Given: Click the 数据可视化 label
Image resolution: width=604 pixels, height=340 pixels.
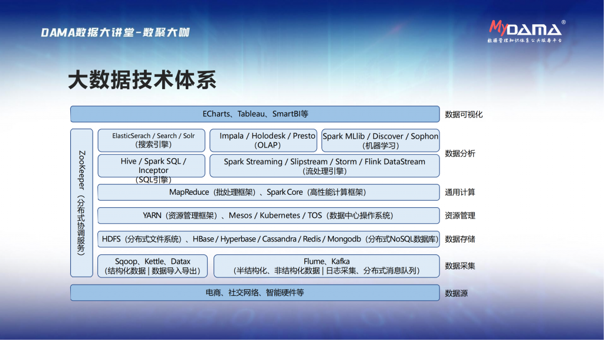Looking at the screenshot, I should [464, 115].
